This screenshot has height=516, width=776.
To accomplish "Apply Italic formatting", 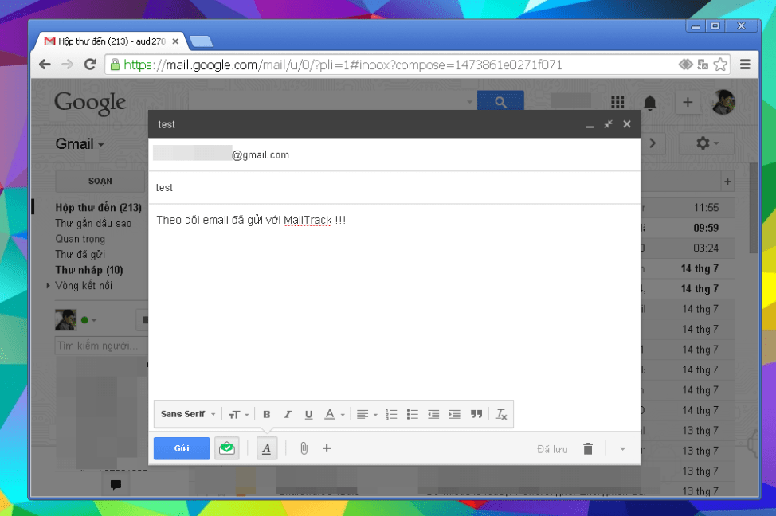I will click(288, 414).
